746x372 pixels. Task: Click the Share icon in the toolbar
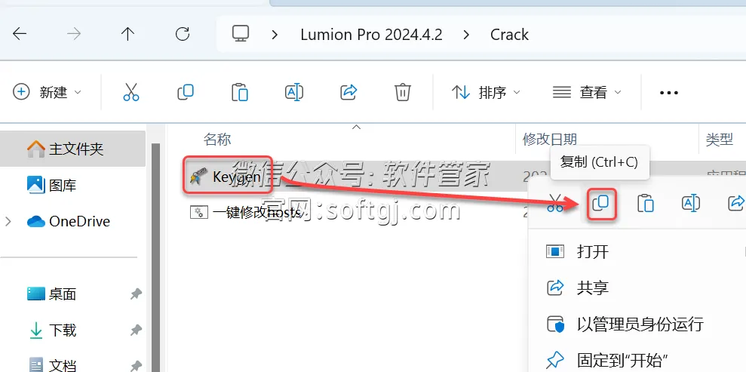[x=348, y=92]
